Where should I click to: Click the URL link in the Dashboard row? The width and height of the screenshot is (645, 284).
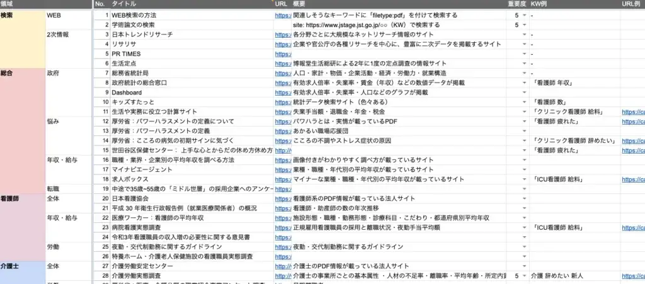(283, 93)
